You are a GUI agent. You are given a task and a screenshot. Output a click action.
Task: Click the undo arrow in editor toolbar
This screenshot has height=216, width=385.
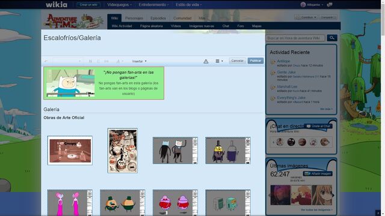click(46, 61)
